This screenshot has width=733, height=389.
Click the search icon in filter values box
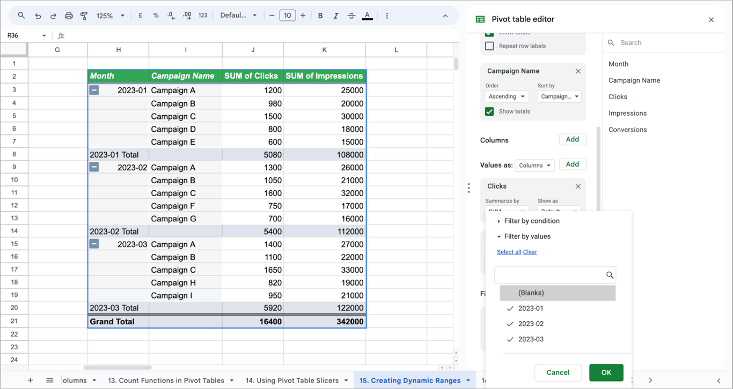point(610,275)
